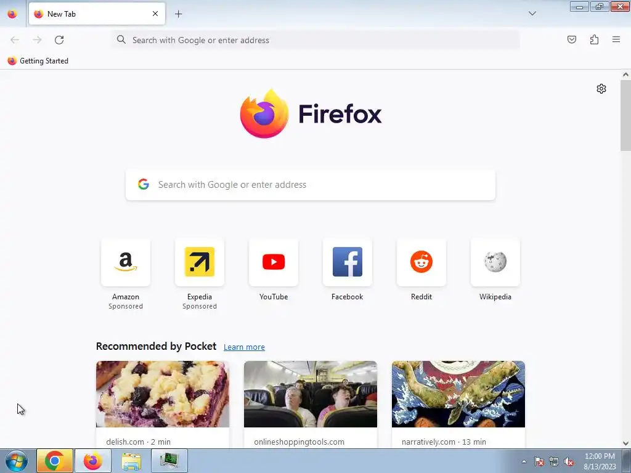Save to Pocket toolbar icon
Image resolution: width=631 pixels, height=473 pixels.
[571, 39]
